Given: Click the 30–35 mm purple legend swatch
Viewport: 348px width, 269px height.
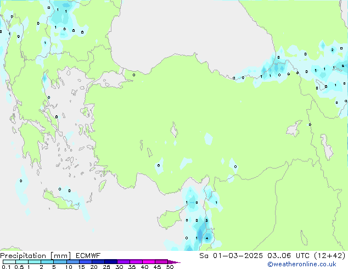Looking at the screenshot, I should 123,262.
